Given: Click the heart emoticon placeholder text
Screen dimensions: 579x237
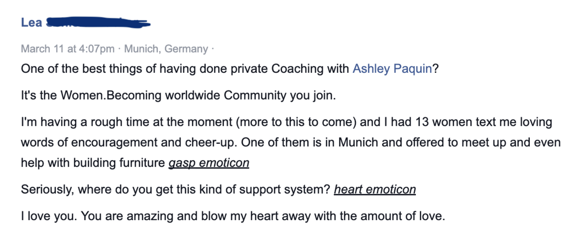Looking at the screenshot, I should (x=374, y=190).
